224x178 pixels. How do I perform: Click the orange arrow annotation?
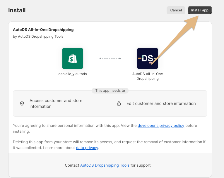(x=177, y=39)
